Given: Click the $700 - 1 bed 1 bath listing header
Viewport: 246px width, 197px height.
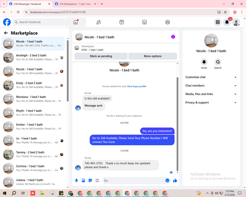Looking at the screenshot, I should (92, 50).
